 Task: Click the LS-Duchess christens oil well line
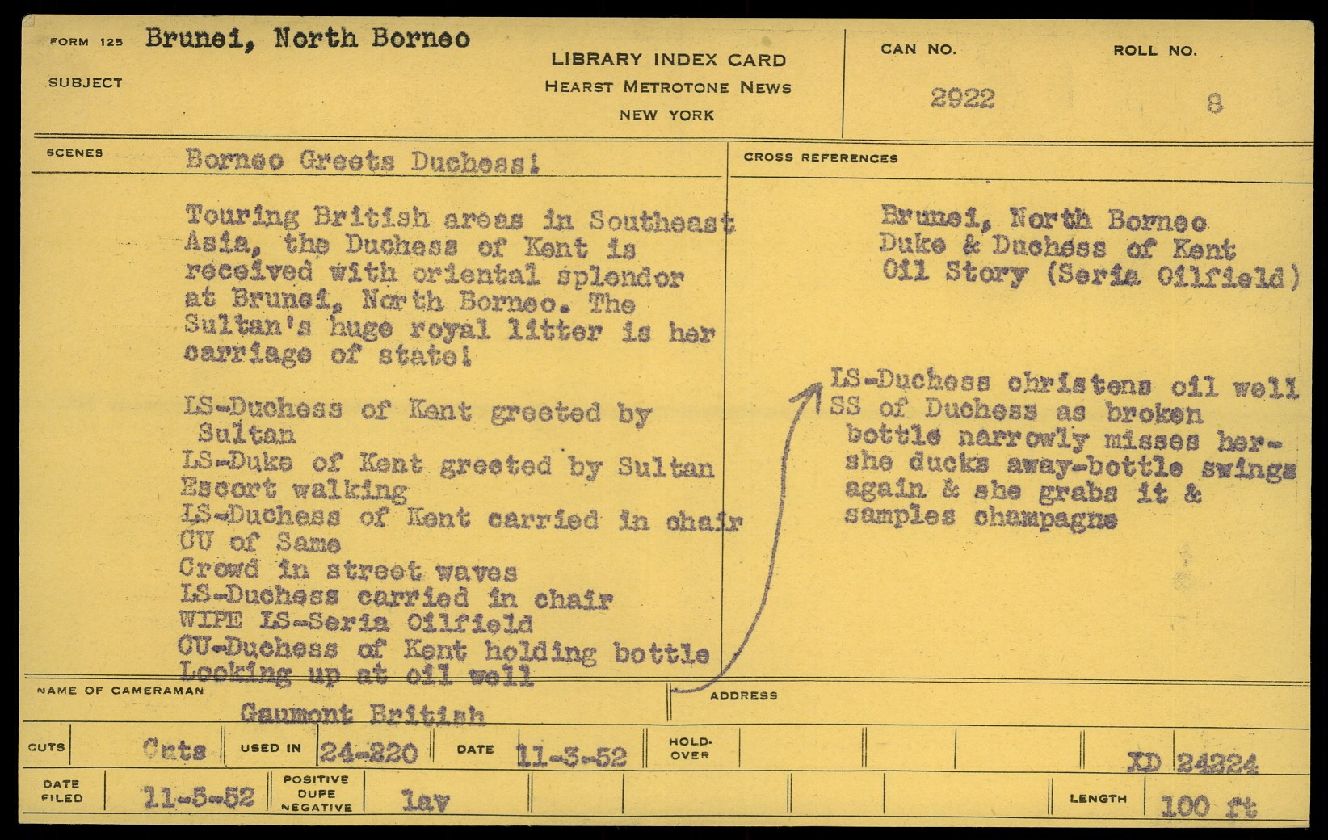(x=1064, y=384)
